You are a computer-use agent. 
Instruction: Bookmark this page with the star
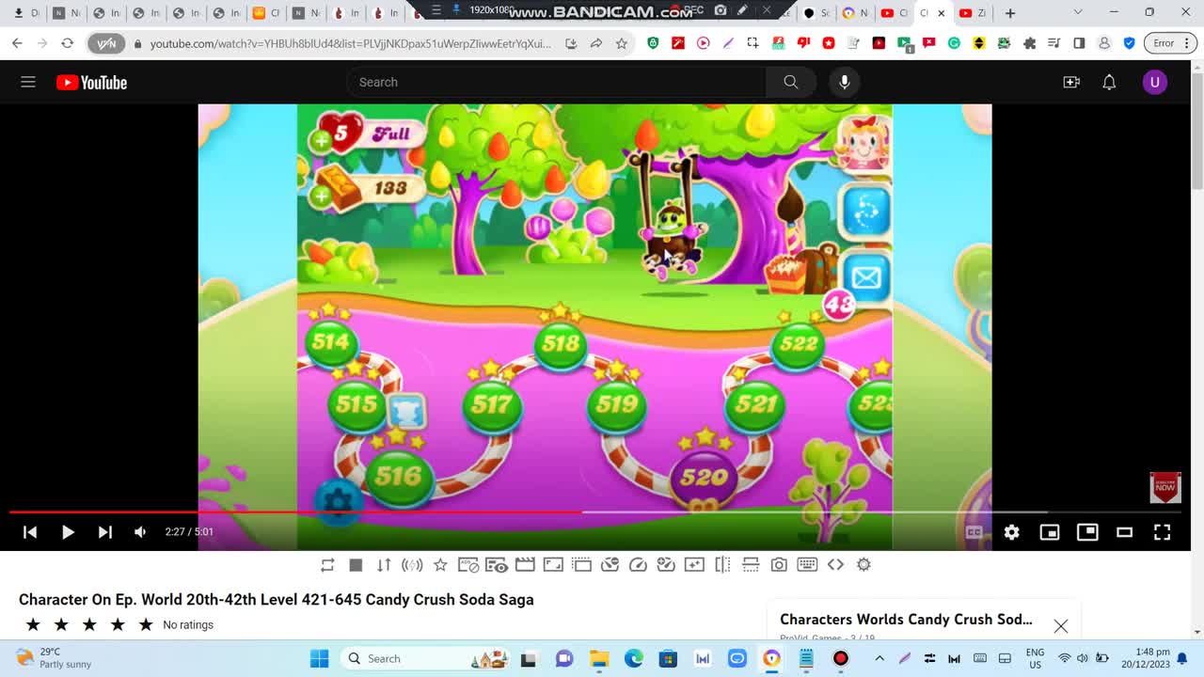[x=622, y=43]
